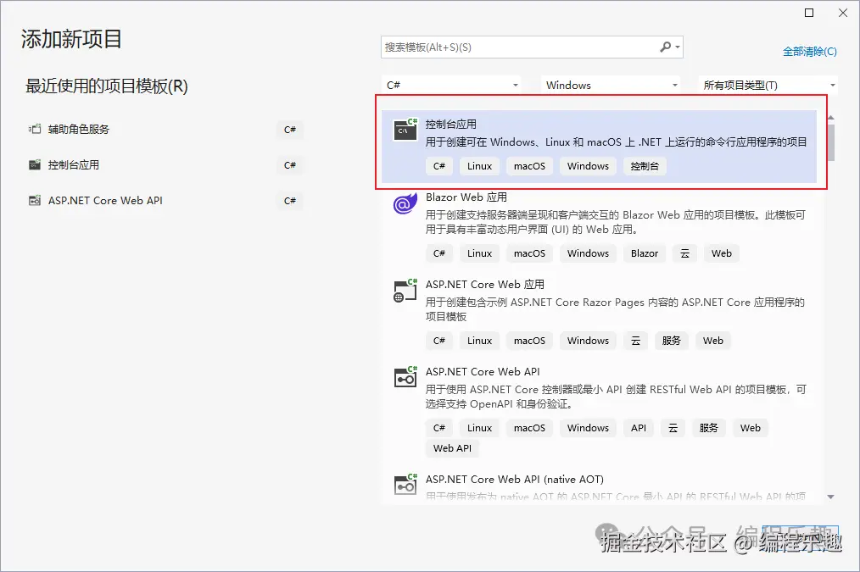Click the C# badge beside recent ASP.NET Core Web API
Image resolution: width=860 pixels, height=572 pixels.
(x=289, y=201)
